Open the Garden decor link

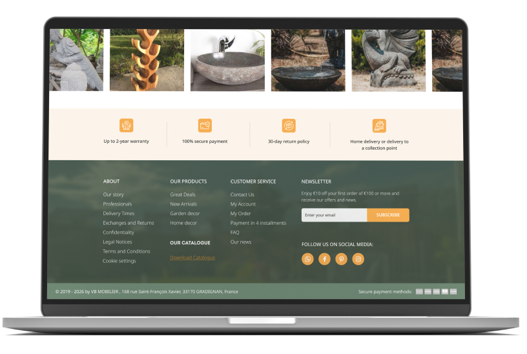[185, 213]
